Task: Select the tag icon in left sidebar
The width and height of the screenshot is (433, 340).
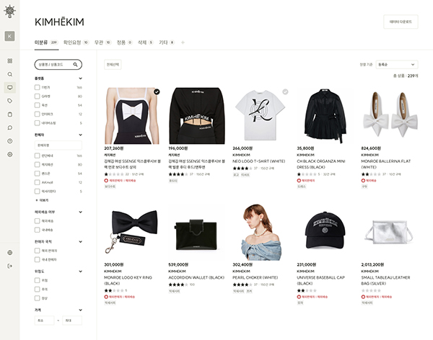Action: point(9,101)
